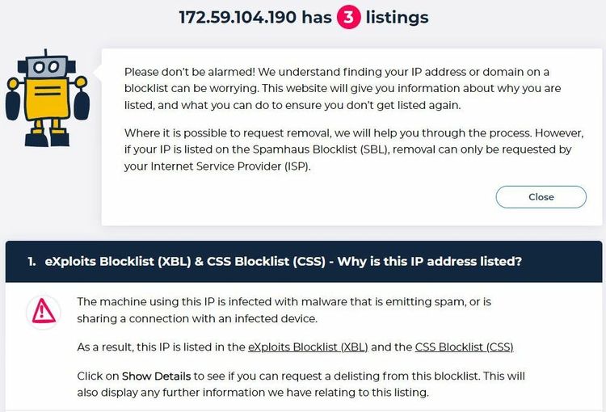Click the pink 3 listings badge
Viewport: 606px width, 412px height.
coord(348,18)
